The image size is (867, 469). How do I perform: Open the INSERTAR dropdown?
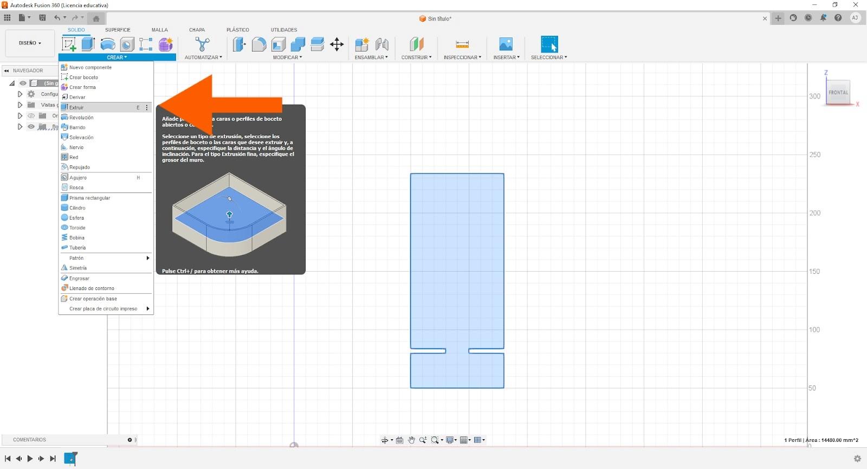point(506,57)
